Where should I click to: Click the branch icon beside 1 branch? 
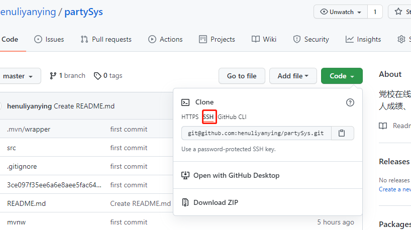click(53, 76)
